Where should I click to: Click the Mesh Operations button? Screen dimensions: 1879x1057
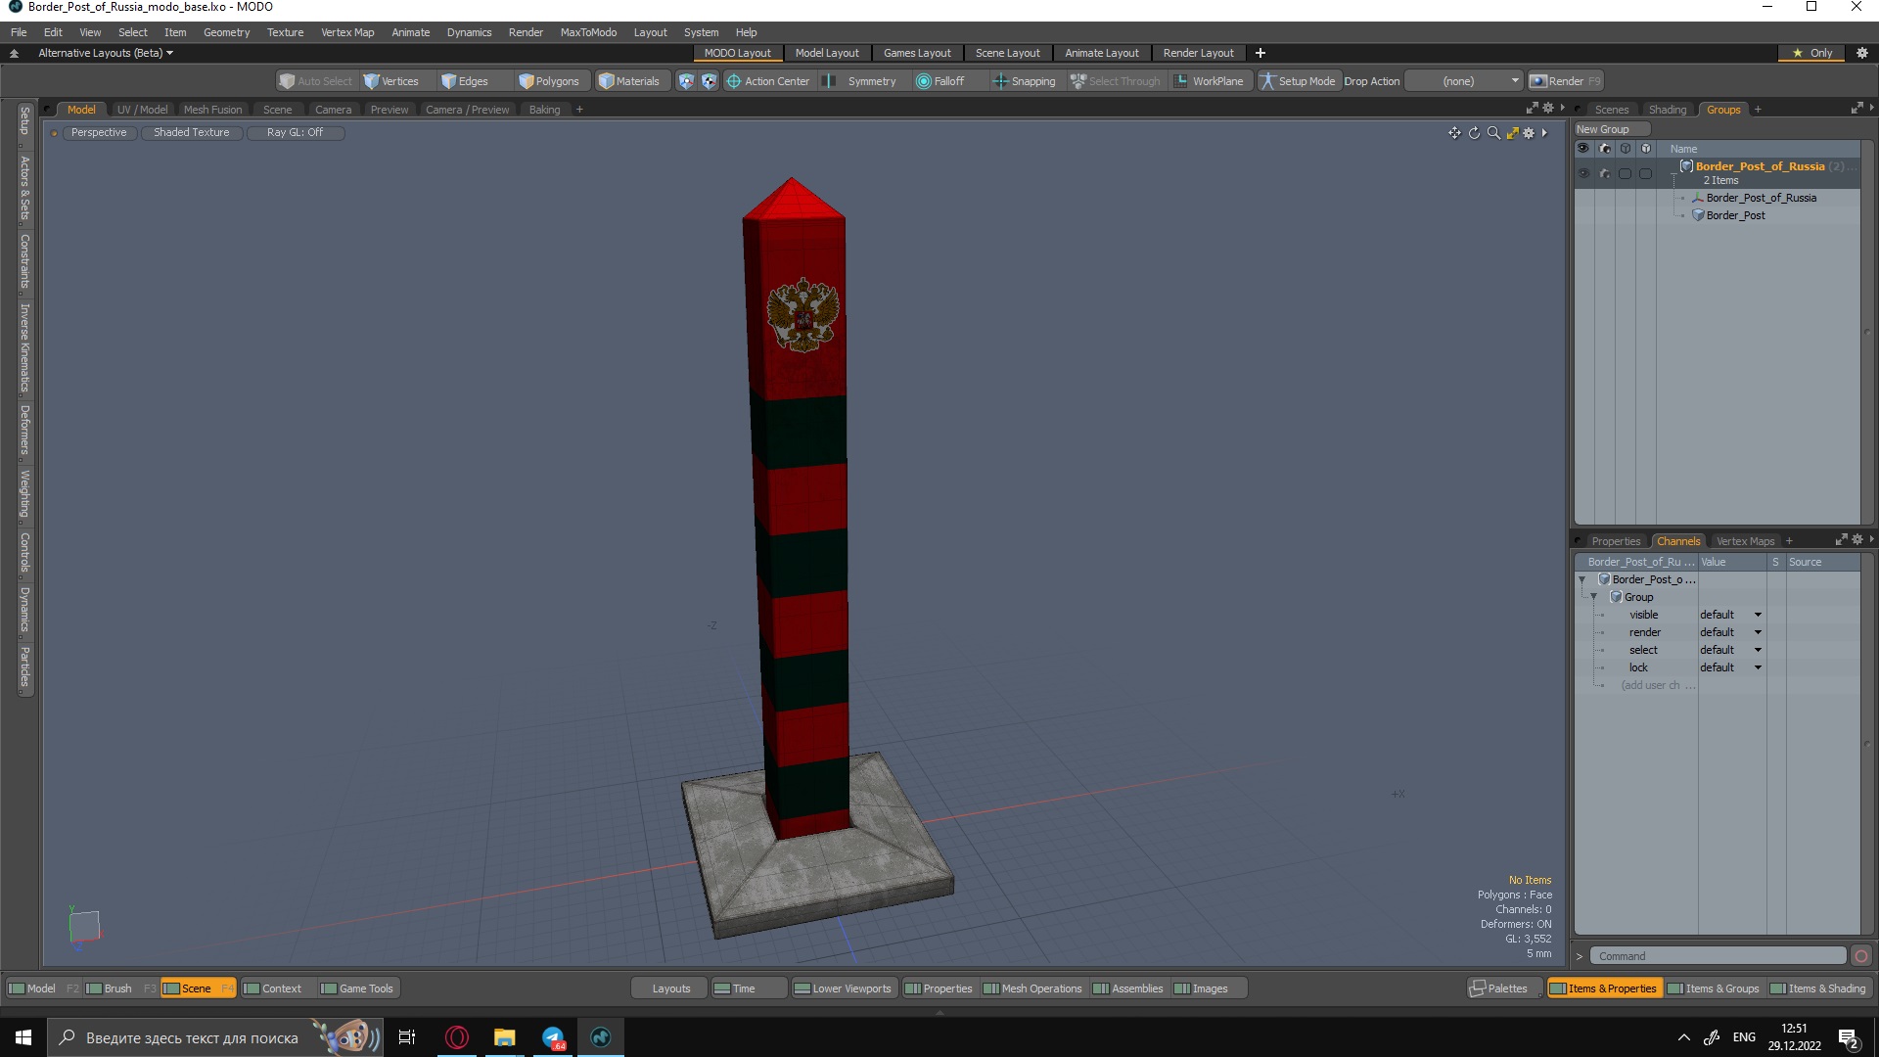click(1032, 988)
